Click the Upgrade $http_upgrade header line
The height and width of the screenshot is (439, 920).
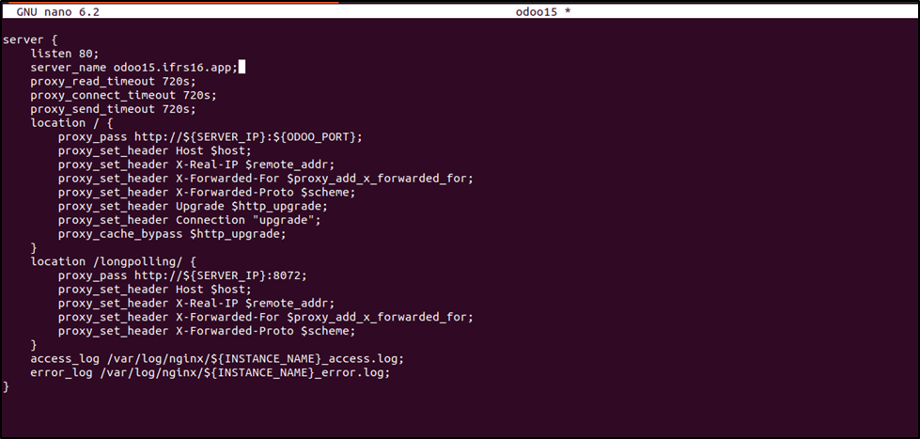[193, 207]
